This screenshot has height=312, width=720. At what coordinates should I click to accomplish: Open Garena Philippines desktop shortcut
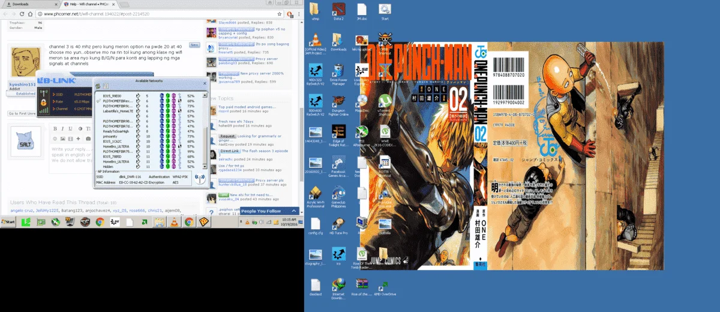coord(338,197)
